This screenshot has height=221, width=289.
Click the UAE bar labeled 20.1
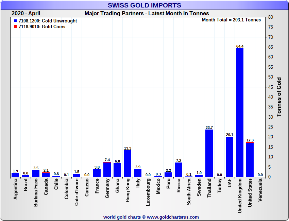point(230,157)
